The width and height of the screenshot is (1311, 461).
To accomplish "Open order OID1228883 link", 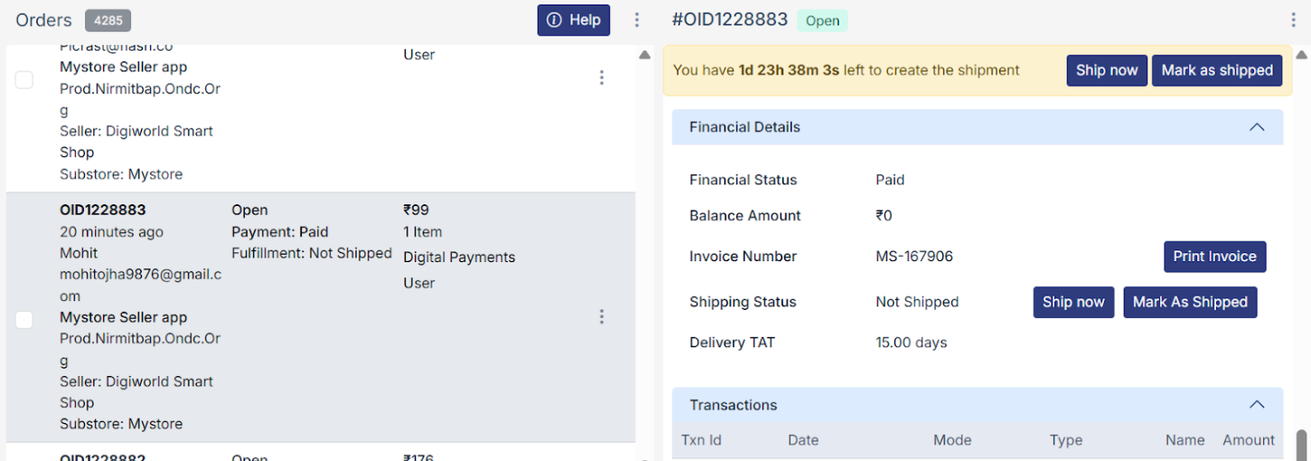I will tap(103, 210).
